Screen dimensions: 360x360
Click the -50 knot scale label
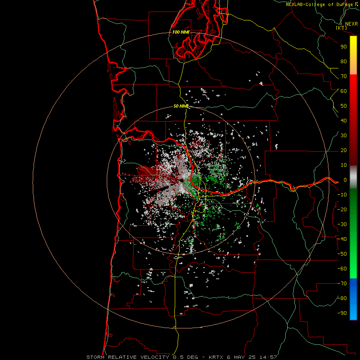(342, 254)
